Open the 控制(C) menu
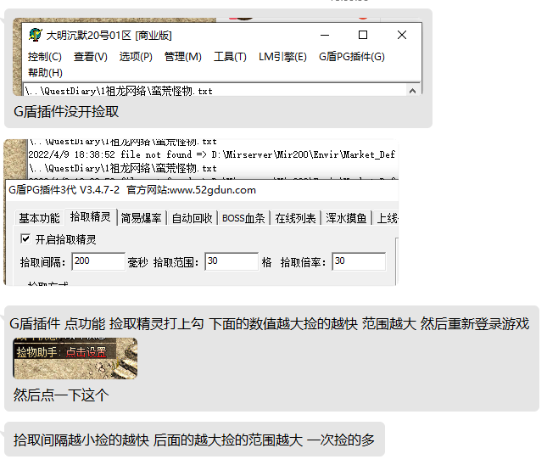 pyautogui.click(x=45, y=57)
